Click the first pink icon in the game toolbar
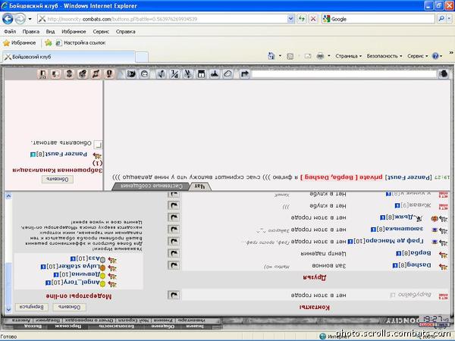Viewport: 455px width, 341px height. (42, 74)
